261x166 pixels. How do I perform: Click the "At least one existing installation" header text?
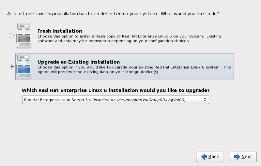(x=113, y=14)
